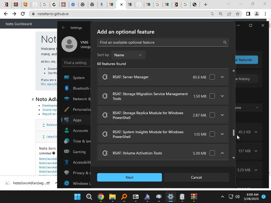The width and height of the screenshot is (271, 203).
Task: Click the Privacy & security shield icon
Action: [66, 173]
